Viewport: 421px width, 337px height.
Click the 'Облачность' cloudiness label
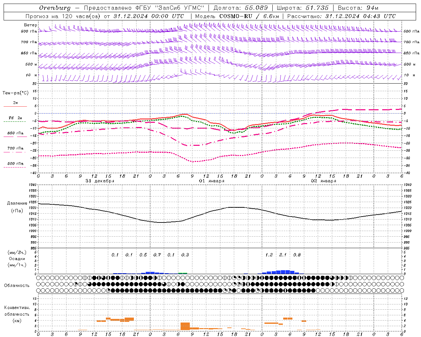(17, 286)
